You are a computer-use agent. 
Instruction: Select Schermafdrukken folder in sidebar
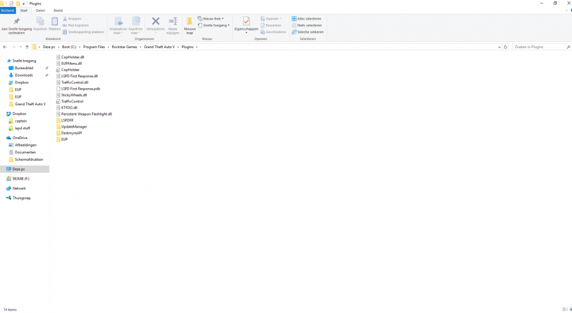coord(29,160)
